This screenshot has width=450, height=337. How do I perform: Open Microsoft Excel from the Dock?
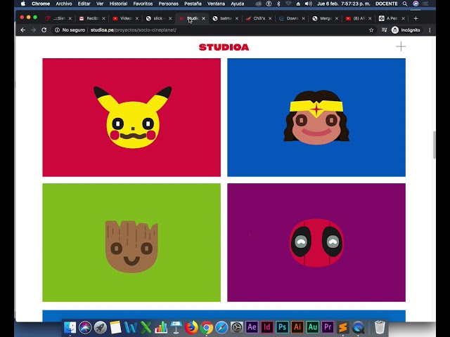(146, 327)
